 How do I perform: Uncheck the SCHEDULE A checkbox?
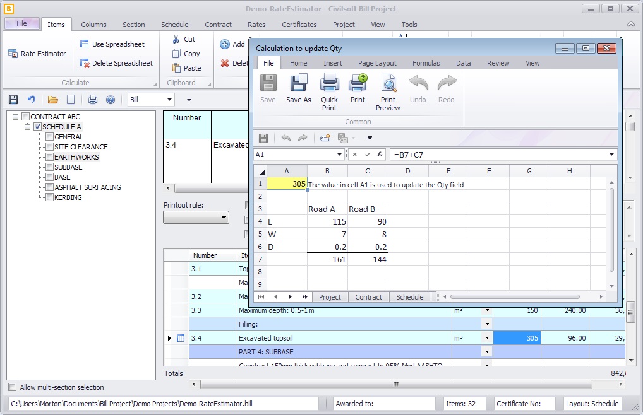point(37,126)
